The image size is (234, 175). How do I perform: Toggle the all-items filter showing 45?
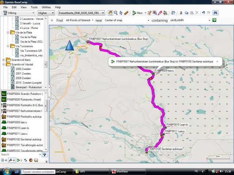point(4,160)
